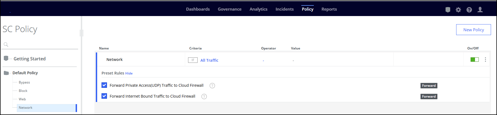Uncheck Forward Private Access(UDP) Traffic checkbox
This screenshot has width=497, height=115.
tap(104, 85)
